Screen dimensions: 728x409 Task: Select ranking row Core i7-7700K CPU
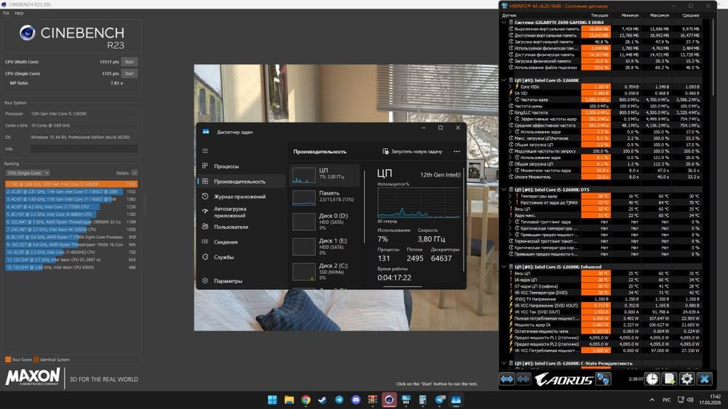[71, 206]
